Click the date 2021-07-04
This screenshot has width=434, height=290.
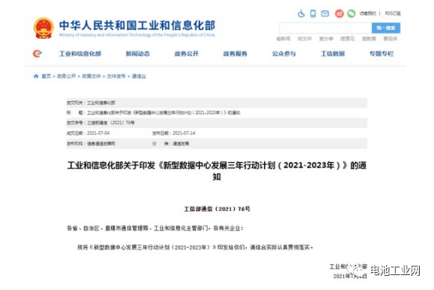98,133
